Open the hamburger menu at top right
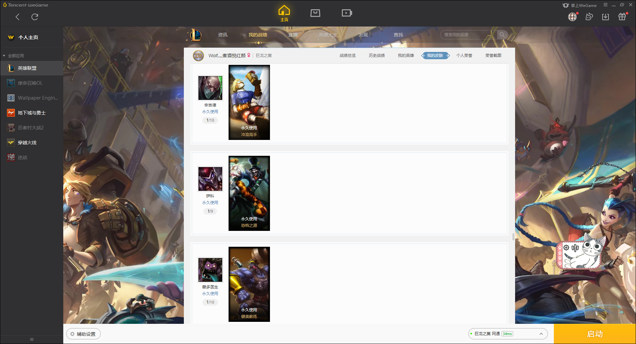 pos(606,5)
